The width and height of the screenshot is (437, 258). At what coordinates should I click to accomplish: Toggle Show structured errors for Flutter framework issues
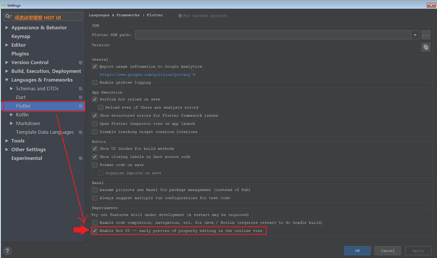(x=95, y=116)
